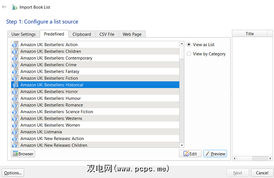
Task: Click globe icon beside New Releases: Action
Action: click(x=15, y=138)
